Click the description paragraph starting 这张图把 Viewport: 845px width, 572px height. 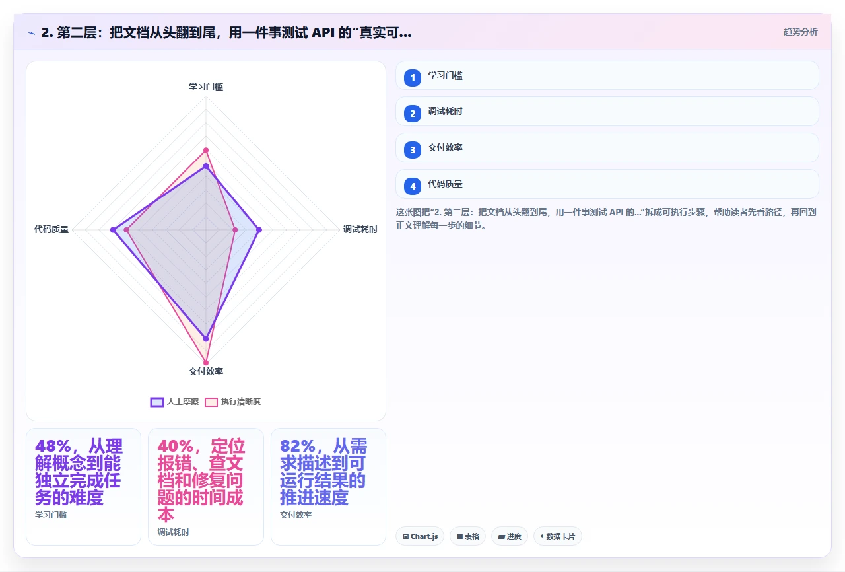(607, 219)
